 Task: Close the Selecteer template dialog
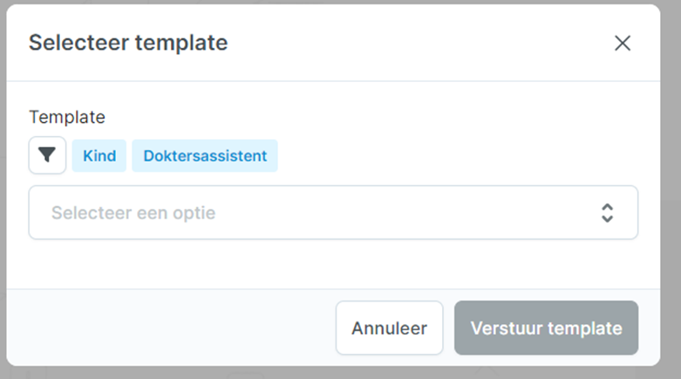(623, 43)
